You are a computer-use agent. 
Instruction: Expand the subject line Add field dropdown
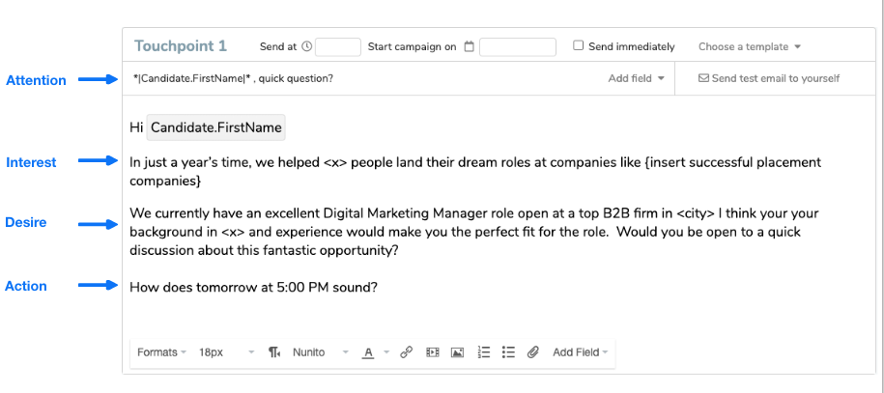[636, 78]
